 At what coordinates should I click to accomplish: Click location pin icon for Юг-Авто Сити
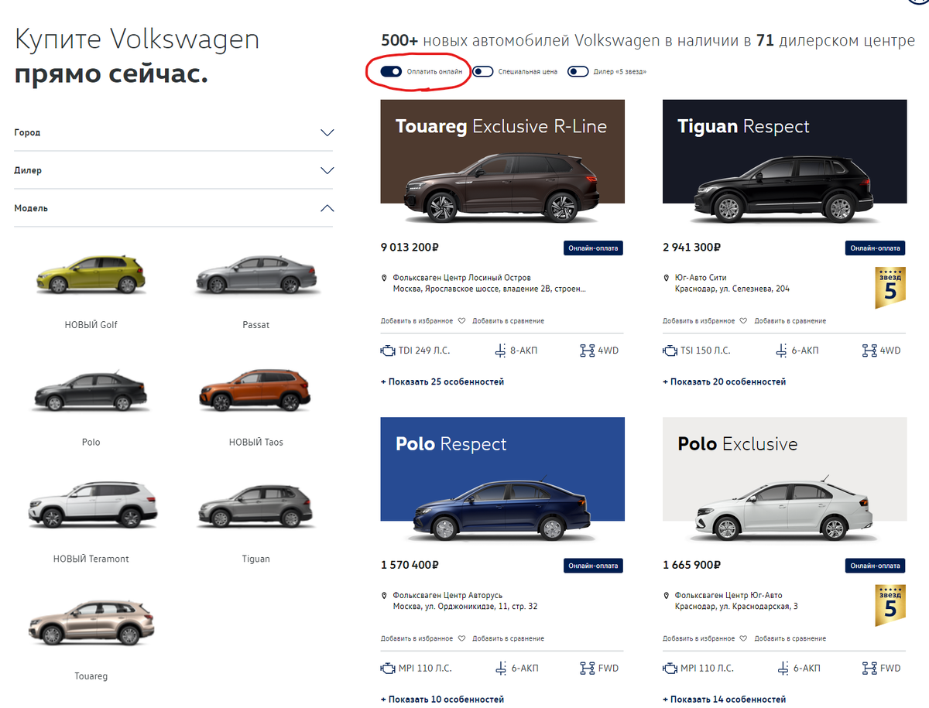click(x=666, y=278)
